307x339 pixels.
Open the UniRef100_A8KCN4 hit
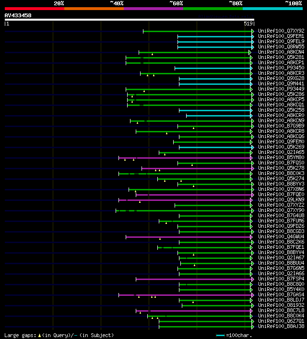click(x=281, y=52)
